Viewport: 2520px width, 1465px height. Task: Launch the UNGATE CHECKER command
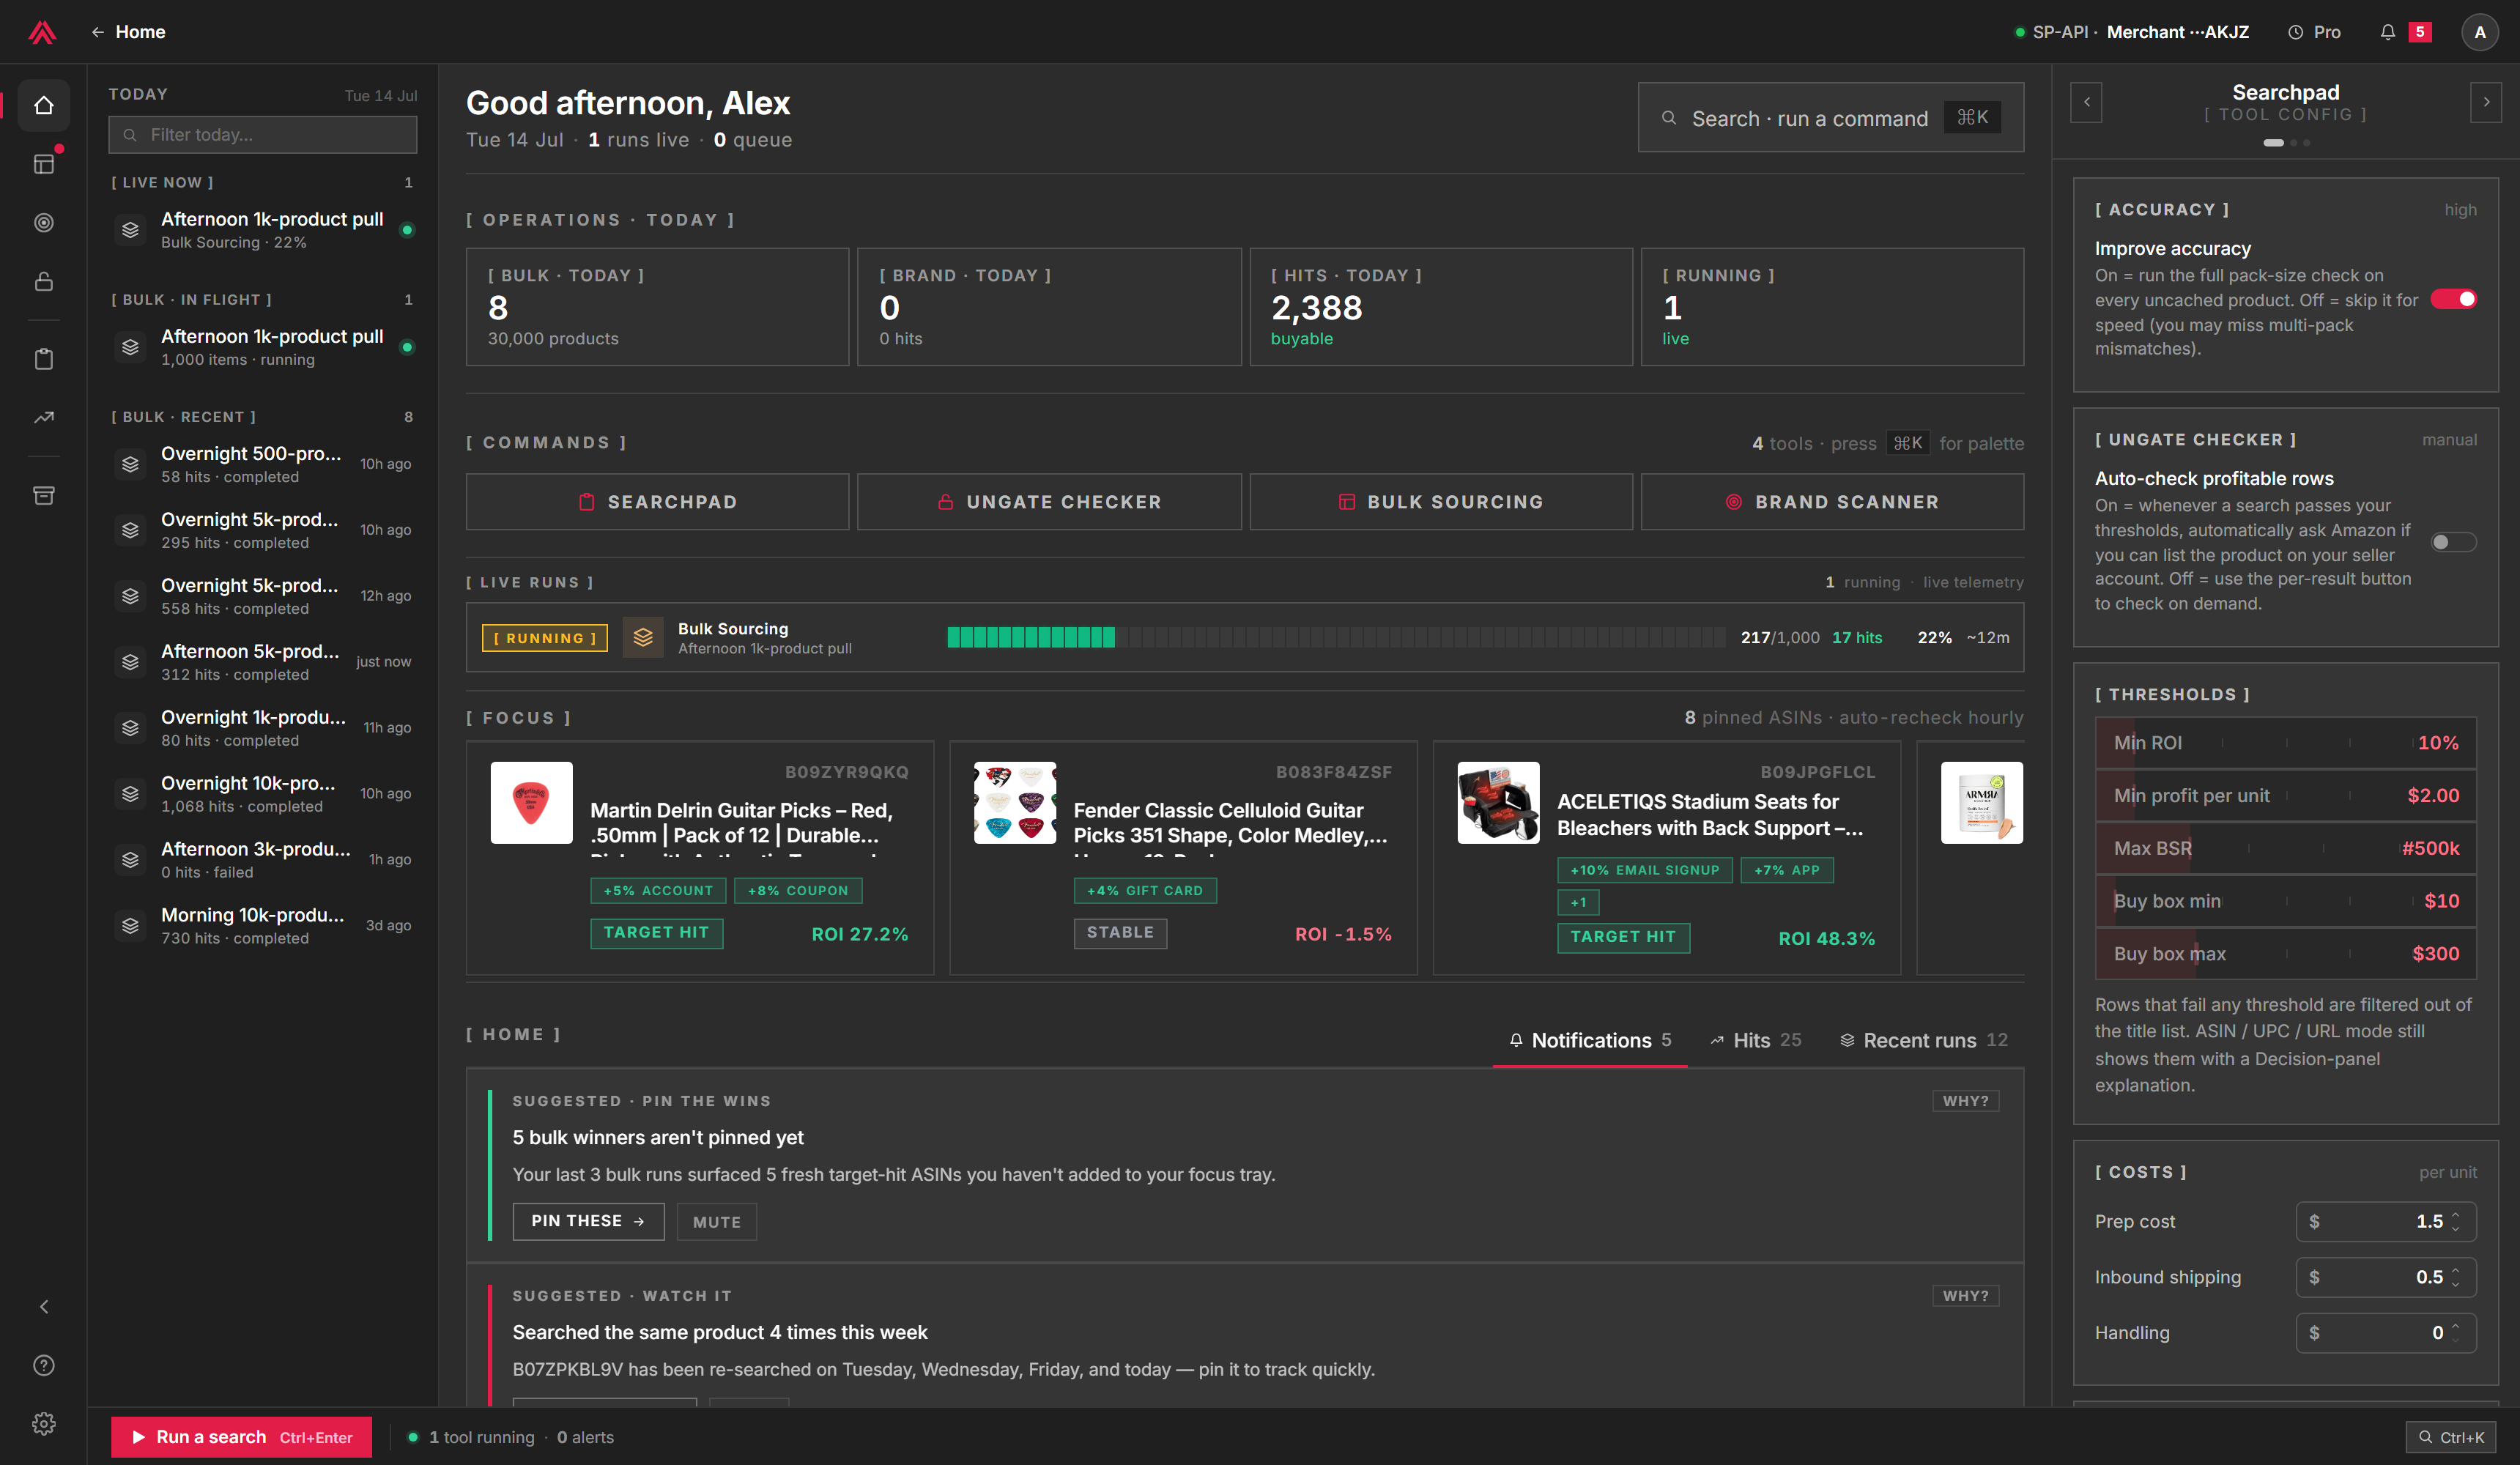click(1049, 502)
